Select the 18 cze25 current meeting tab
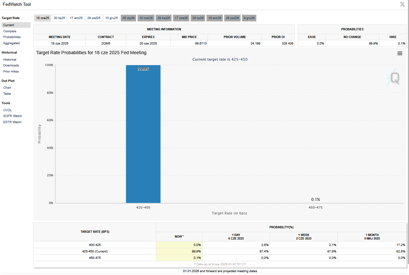This screenshot has height=275, width=409. pos(43,18)
